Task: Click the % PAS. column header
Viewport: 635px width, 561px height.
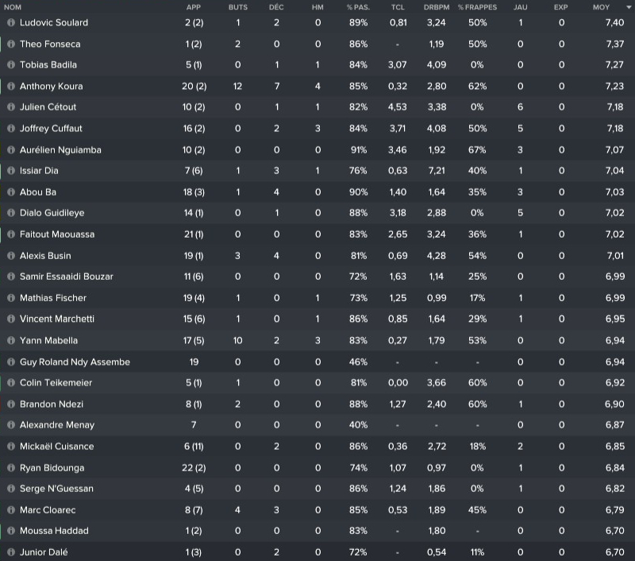Action: coord(356,7)
